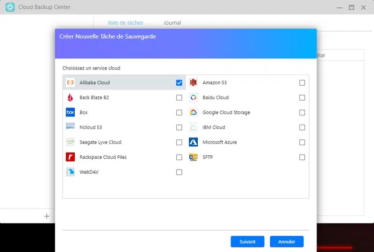Click the Annuler button
This screenshot has height=252, width=374.
287,242
